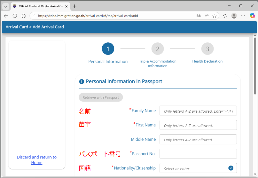Screen dimensions: 258x178
Task: Click the Family Name input field
Action: [198, 111]
